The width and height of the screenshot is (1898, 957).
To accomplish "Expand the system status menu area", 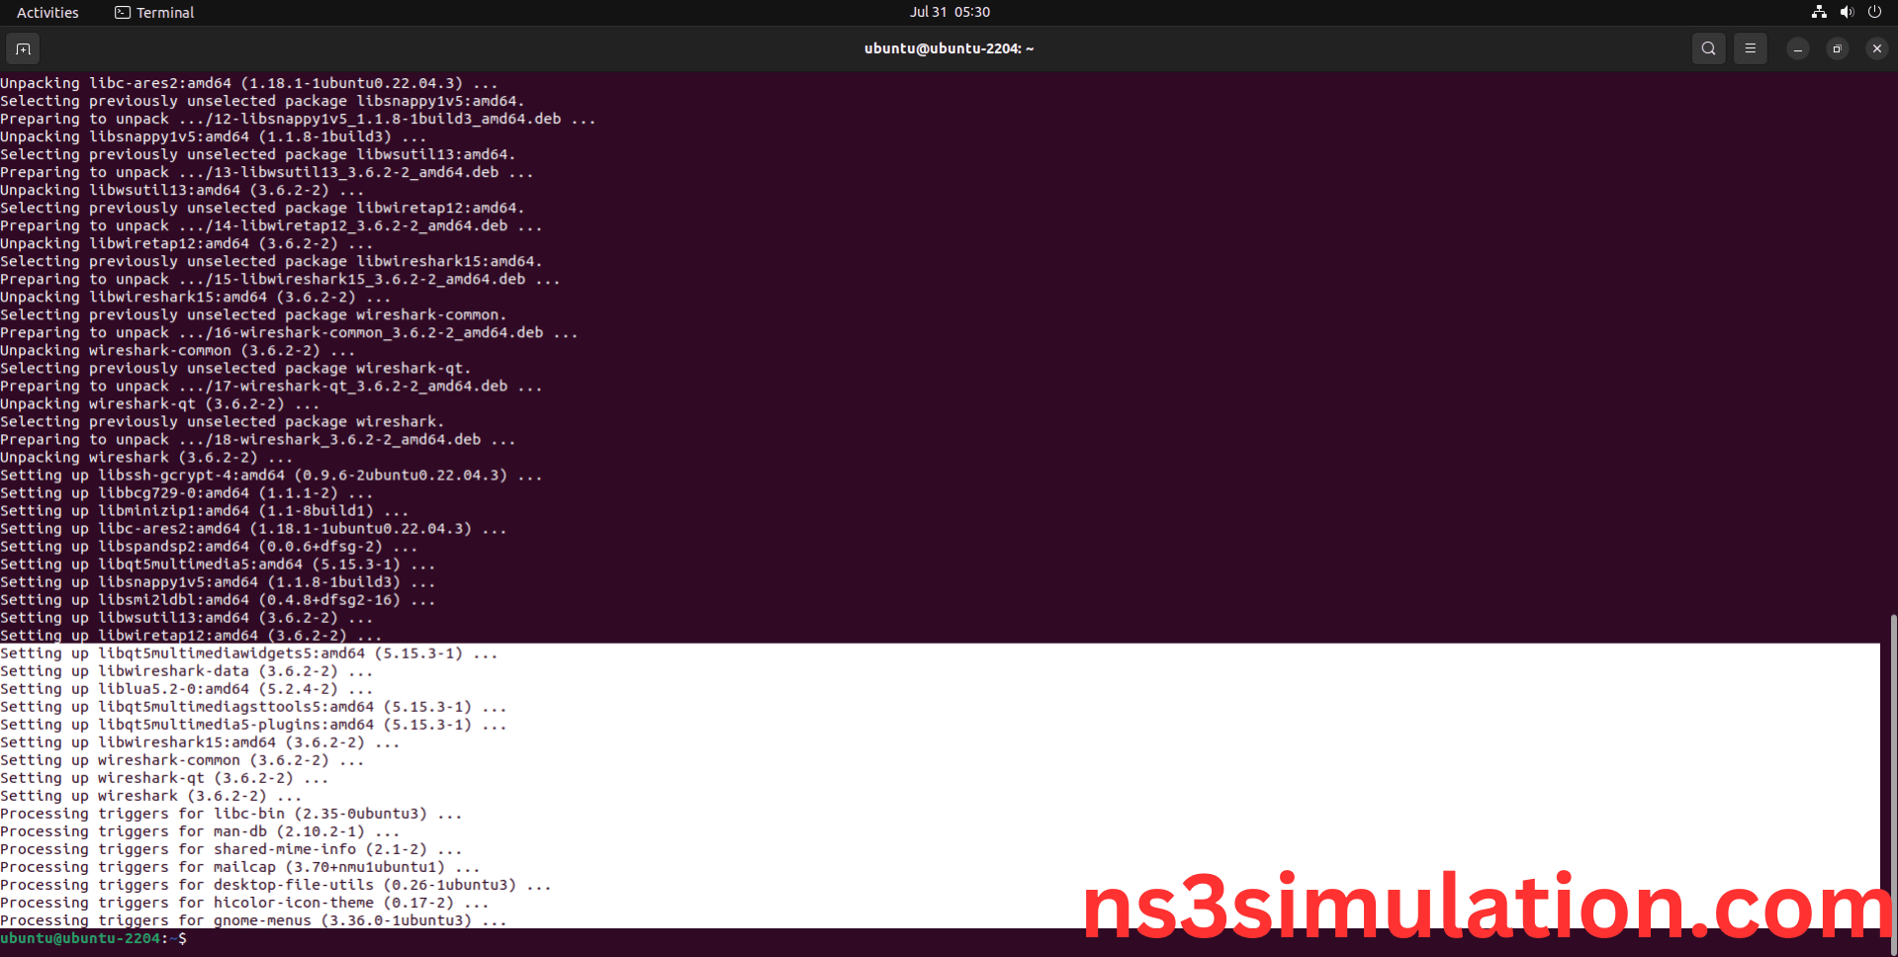I will point(1846,12).
